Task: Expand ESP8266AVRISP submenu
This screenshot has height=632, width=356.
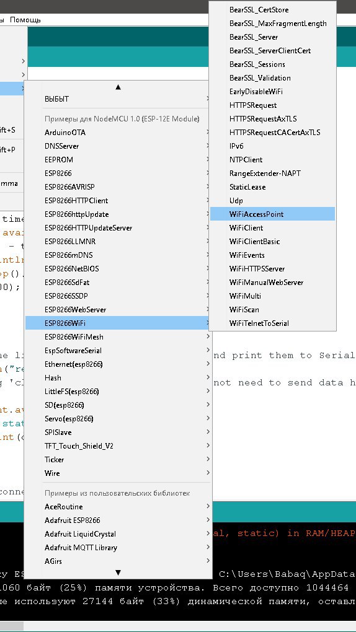Action: [118, 187]
